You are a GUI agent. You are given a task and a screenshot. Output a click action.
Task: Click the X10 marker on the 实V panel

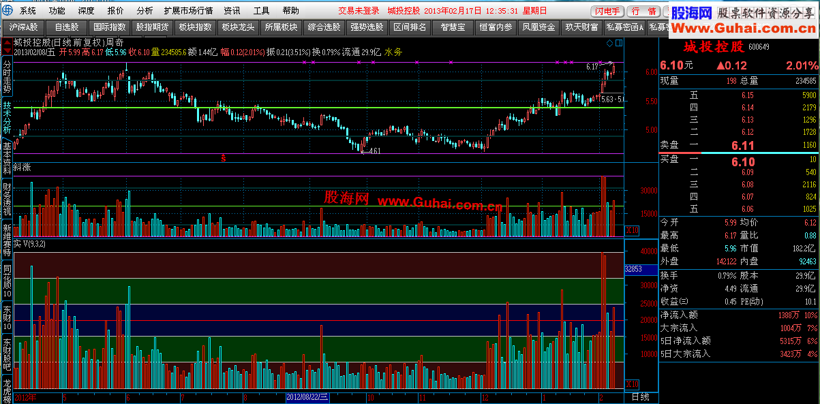click(x=631, y=383)
